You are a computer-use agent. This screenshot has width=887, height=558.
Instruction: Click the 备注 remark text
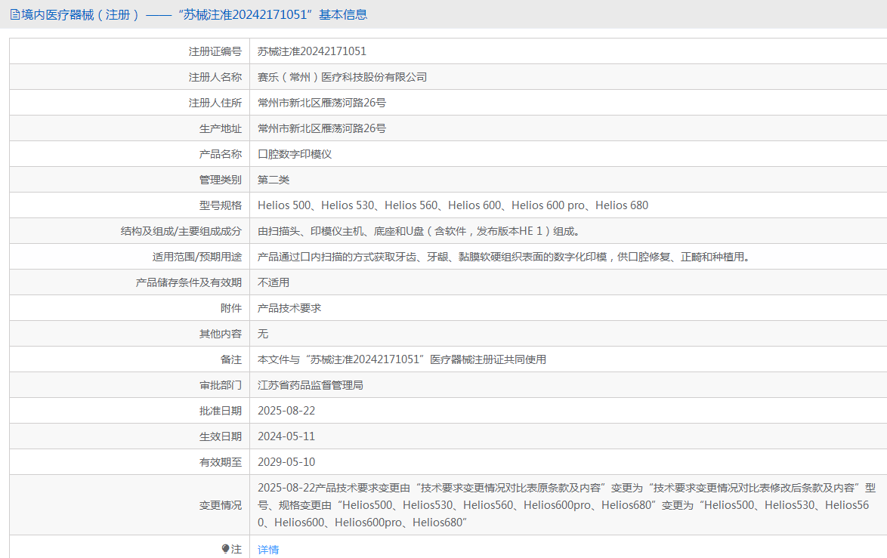[x=402, y=359]
